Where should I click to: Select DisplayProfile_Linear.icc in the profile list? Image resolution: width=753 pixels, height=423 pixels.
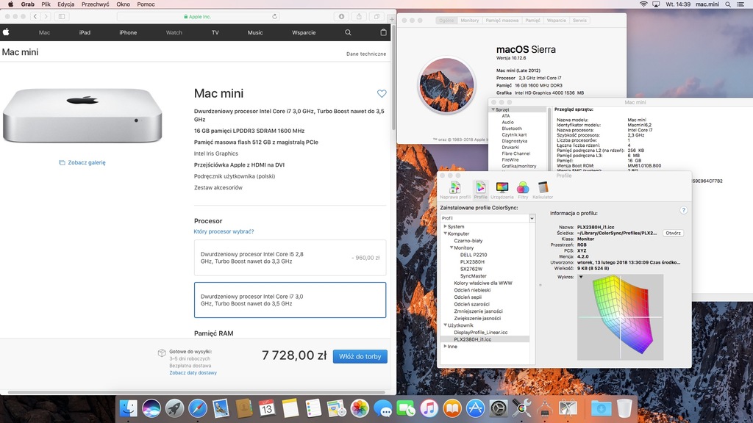(481, 332)
